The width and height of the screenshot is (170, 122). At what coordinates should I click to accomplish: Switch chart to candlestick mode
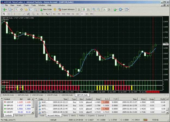(x=84, y=9)
